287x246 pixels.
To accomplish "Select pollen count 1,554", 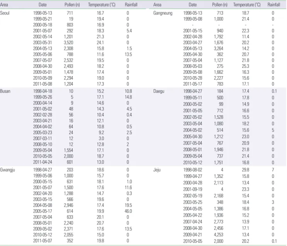I will pyautogui.click(x=68, y=150).
